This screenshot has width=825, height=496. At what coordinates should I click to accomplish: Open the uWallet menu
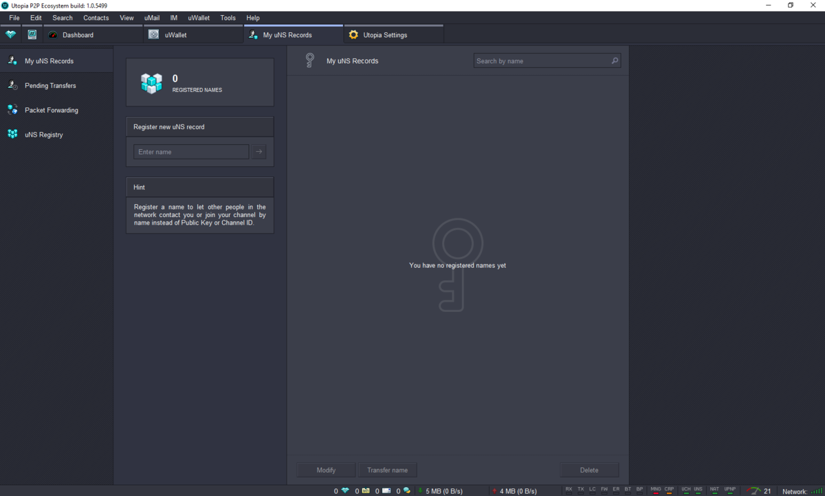[x=199, y=18]
